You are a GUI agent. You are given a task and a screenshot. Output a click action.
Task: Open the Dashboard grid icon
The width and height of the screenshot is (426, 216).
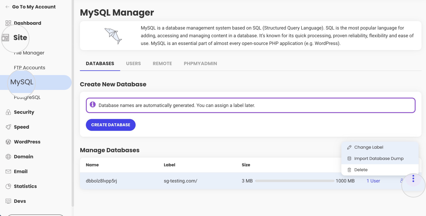click(8, 23)
